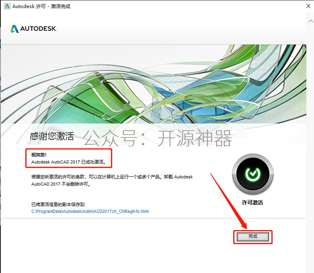The image size is (314, 273).
Task: Open the ACD2017zh_CNRegInfo.html file path link
Action: tap(90, 211)
